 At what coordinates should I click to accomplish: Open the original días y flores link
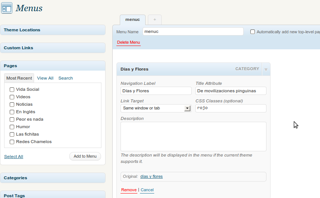click(x=152, y=176)
